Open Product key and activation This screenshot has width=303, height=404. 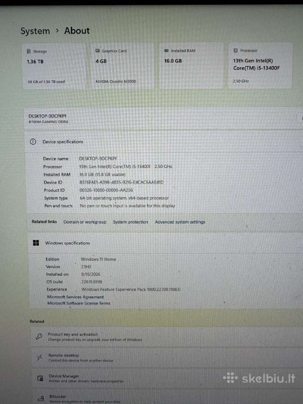pos(167,337)
